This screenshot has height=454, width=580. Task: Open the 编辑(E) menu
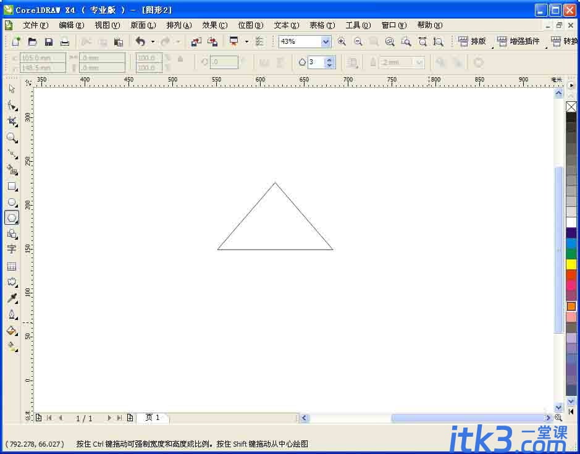(x=72, y=25)
